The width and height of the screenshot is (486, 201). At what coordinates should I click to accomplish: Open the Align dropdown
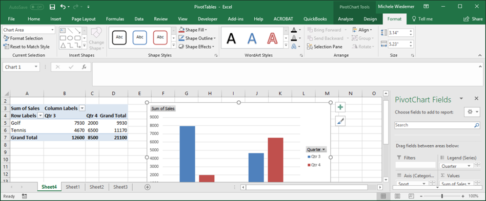362,30
